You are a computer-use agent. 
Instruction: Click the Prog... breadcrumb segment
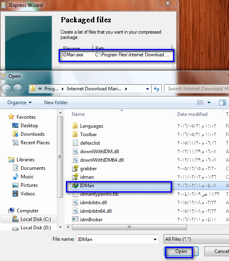(51, 89)
